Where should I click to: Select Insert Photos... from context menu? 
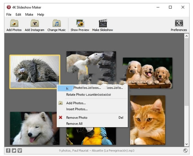(77, 109)
